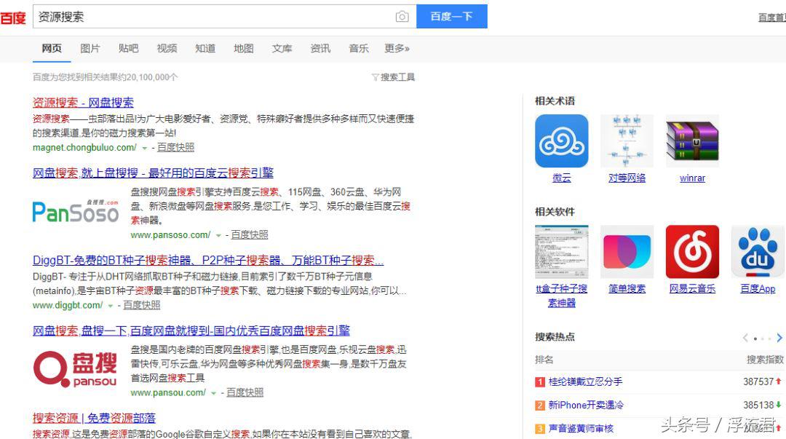Switch to the 音乐 tab
786x439 pixels.
(x=358, y=48)
